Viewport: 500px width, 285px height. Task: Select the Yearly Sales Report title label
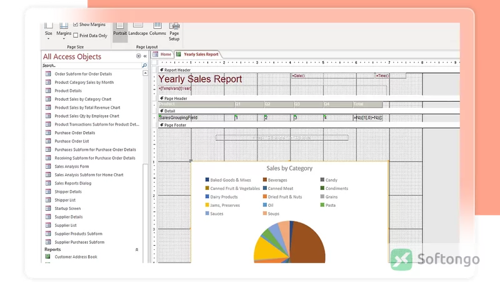200,79
